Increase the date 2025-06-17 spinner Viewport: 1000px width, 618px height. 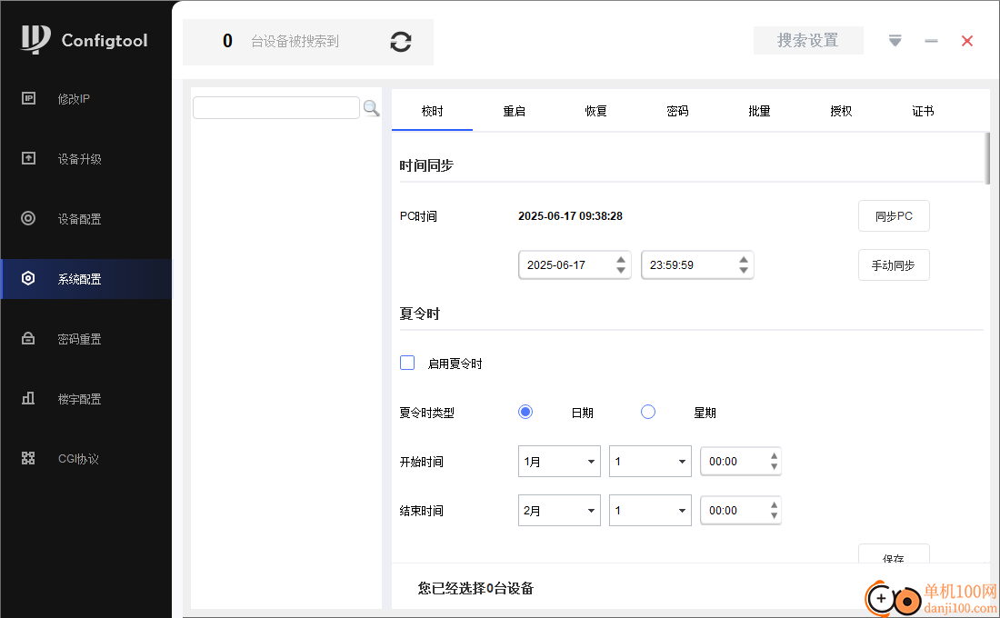click(x=621, y=260)
